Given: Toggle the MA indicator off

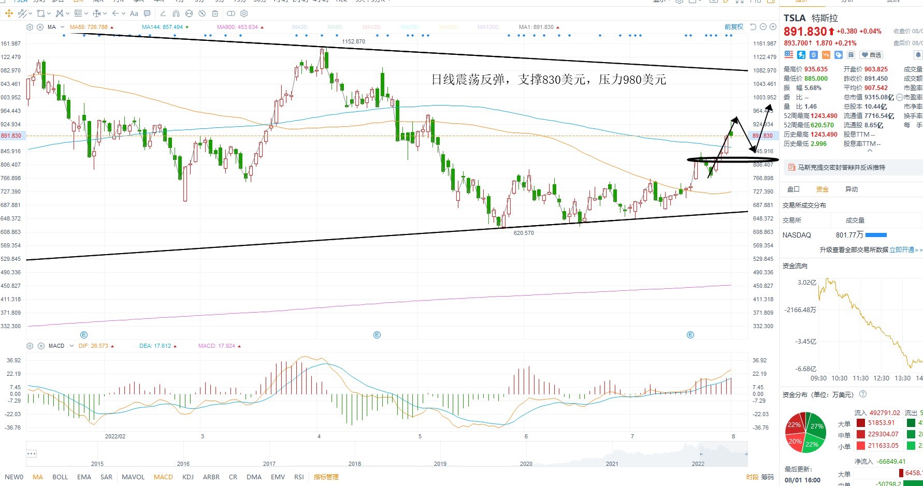Looking at the screenshot, I should [38, 477].
